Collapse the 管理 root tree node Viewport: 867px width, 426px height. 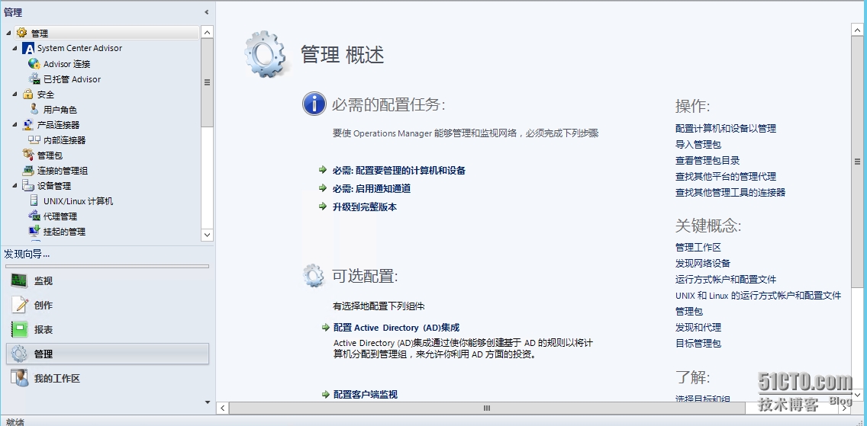[x=8, y=33]
